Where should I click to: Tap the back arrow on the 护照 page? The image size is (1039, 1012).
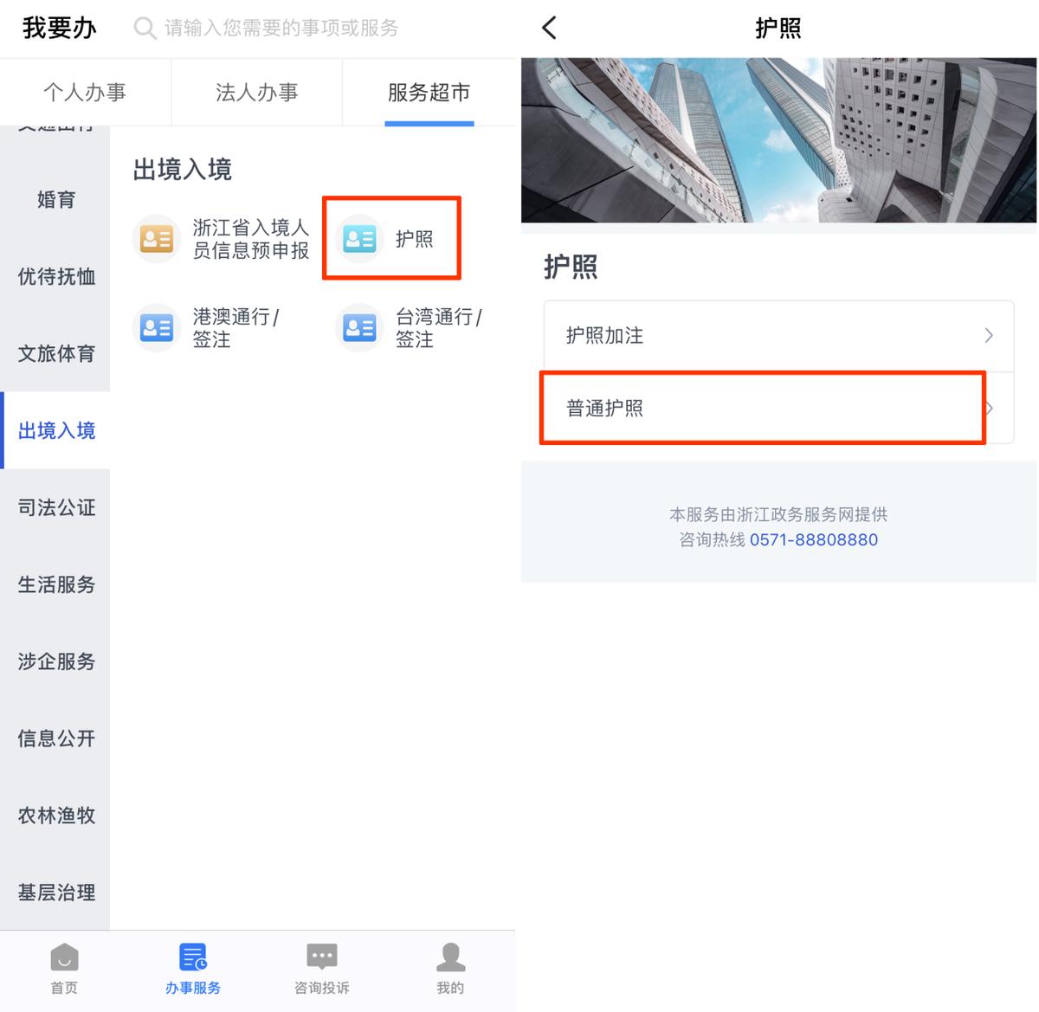point(549,27)
